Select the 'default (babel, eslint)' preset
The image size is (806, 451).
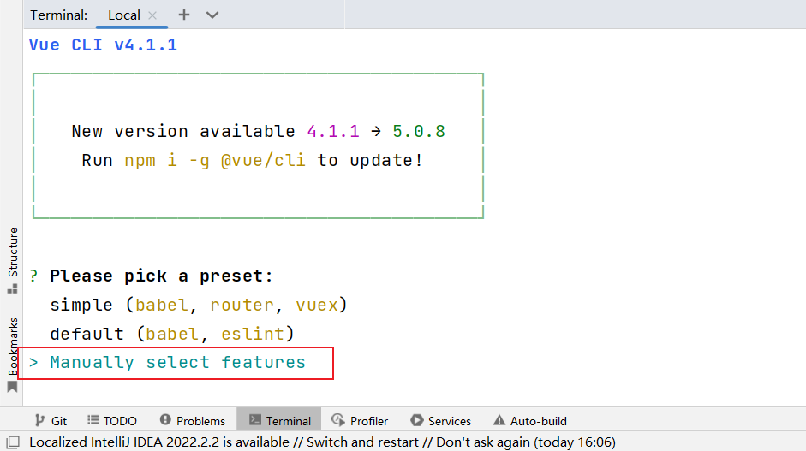tap(171, 334)
